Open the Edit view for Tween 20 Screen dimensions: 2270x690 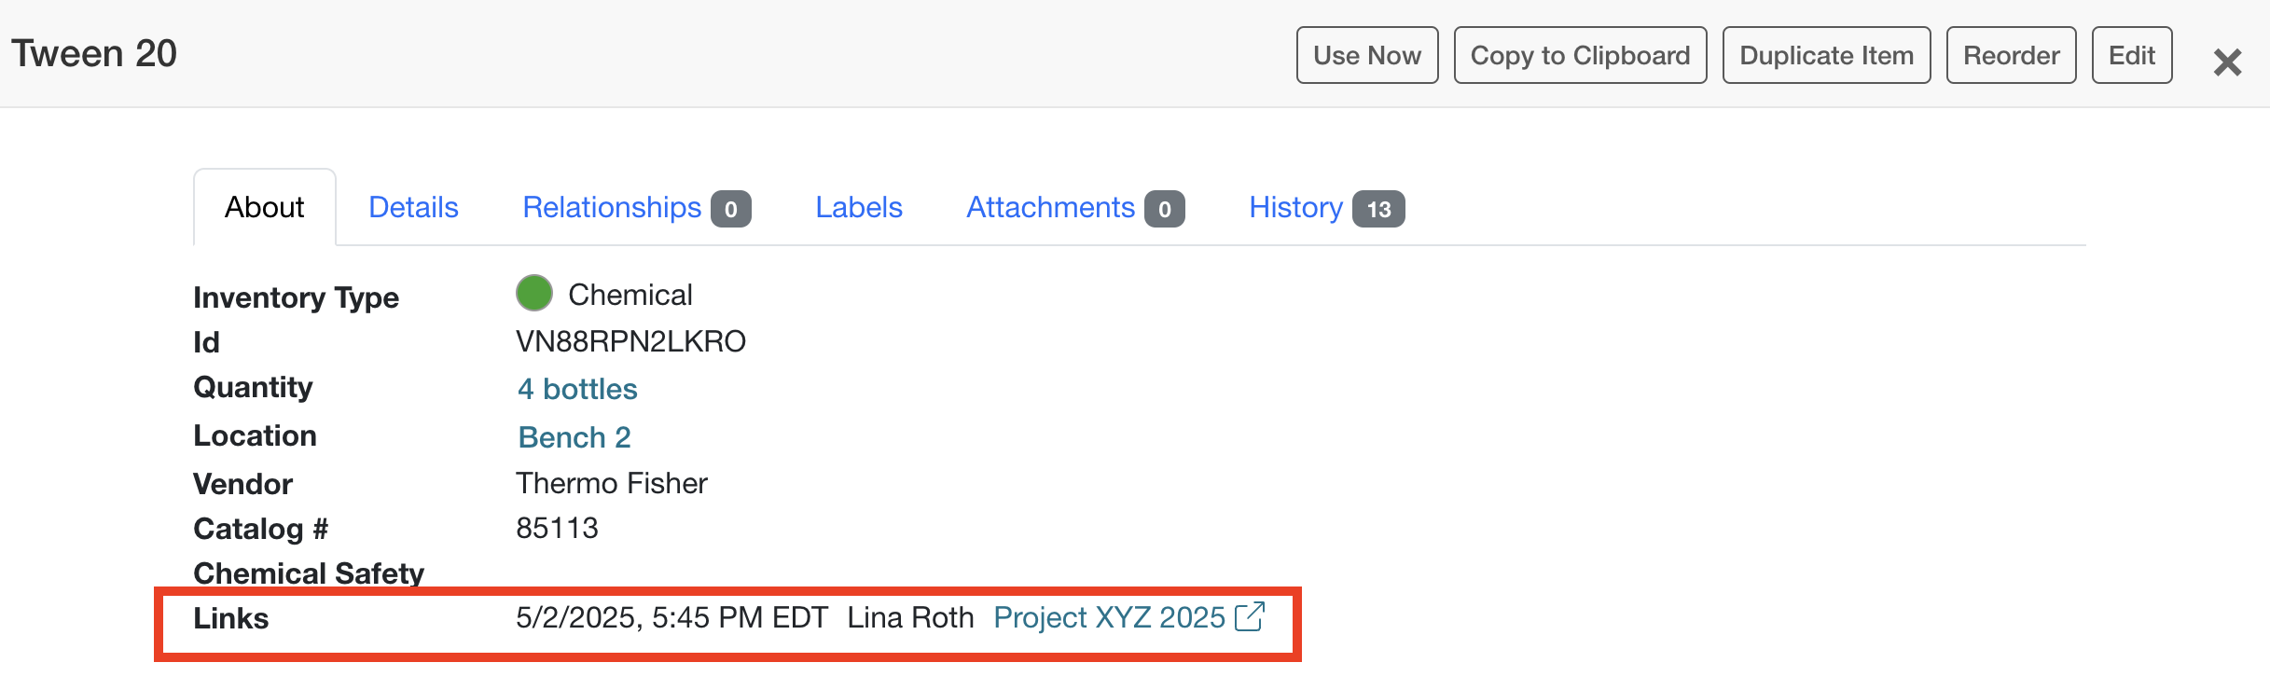tap(2132, 55)
